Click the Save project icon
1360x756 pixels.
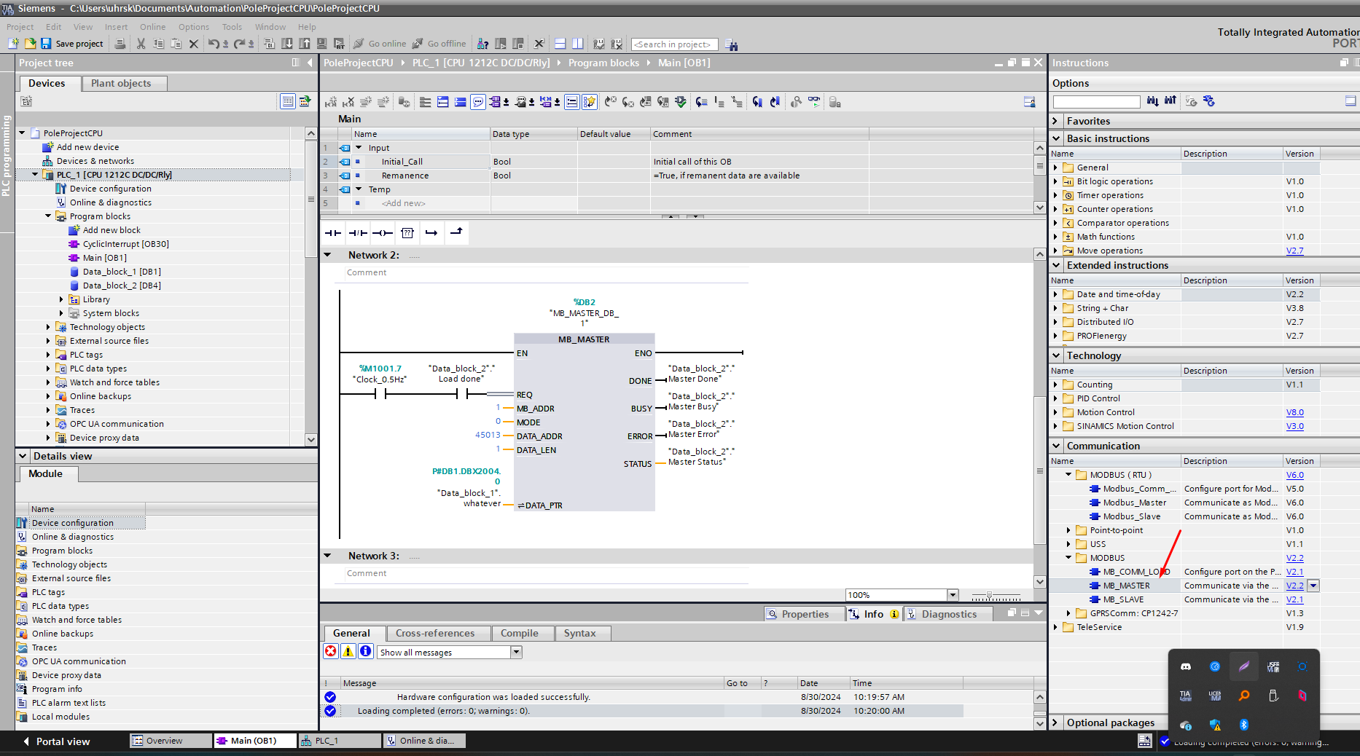tap(46, 44)
